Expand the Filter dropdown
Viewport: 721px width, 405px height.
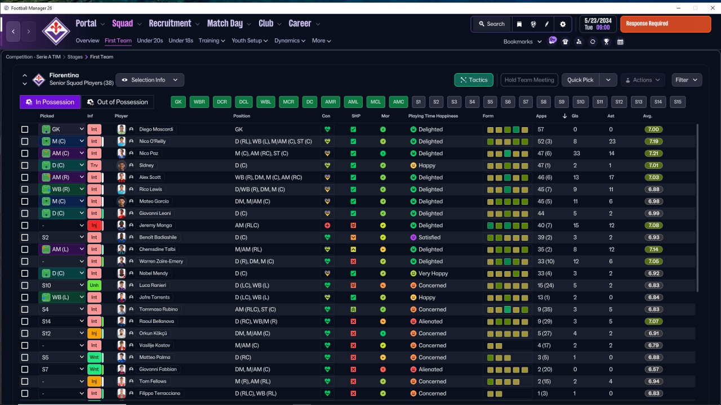pyautogui.click(x=687, y=80)
